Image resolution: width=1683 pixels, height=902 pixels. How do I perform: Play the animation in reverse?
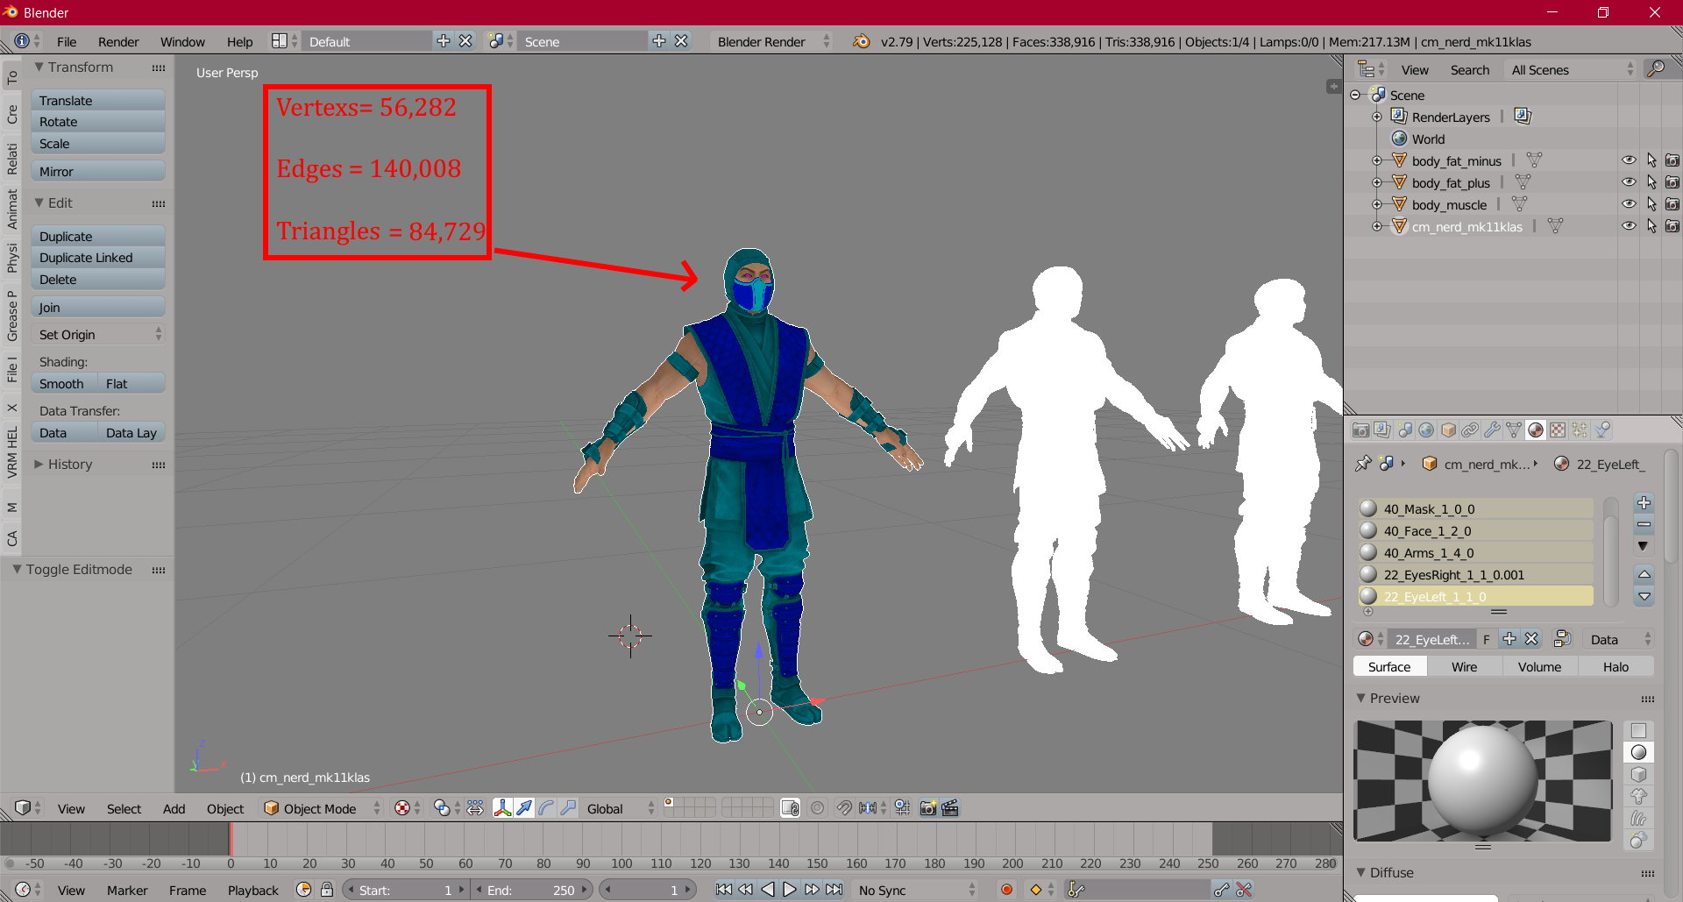coord(768,890)
